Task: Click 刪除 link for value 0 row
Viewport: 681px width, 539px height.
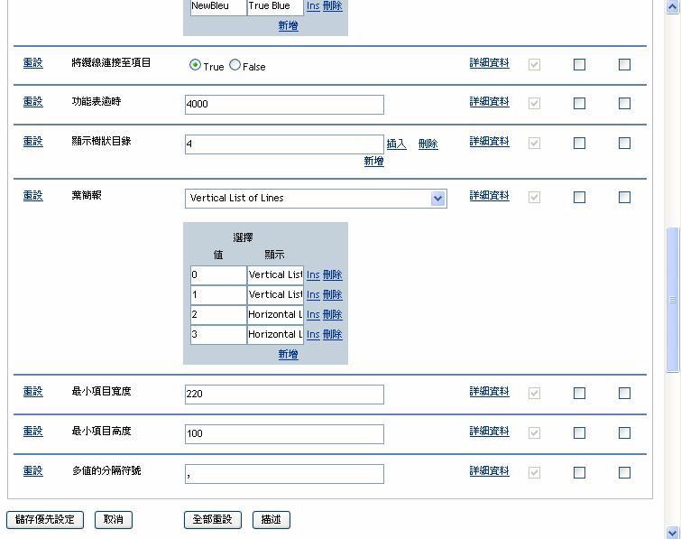Action: [x=333, y=274]
